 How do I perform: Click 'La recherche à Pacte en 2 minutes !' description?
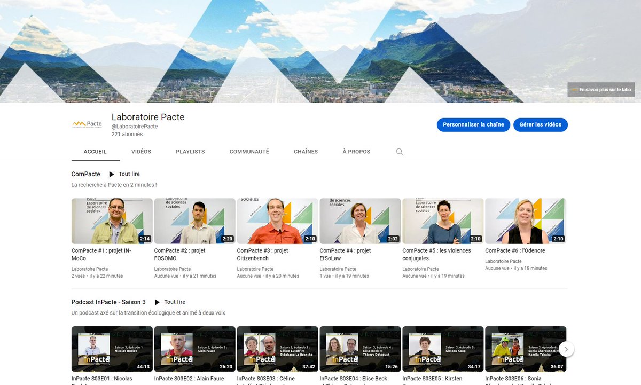[x=114, y=185]
